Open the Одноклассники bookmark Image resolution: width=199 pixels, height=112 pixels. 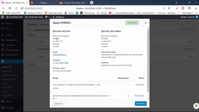[x=54, y=13]
